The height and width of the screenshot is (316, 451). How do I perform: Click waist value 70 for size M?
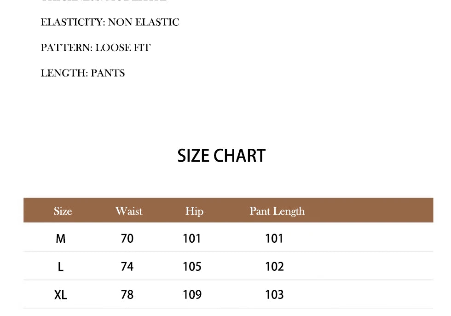pos(127,239)
